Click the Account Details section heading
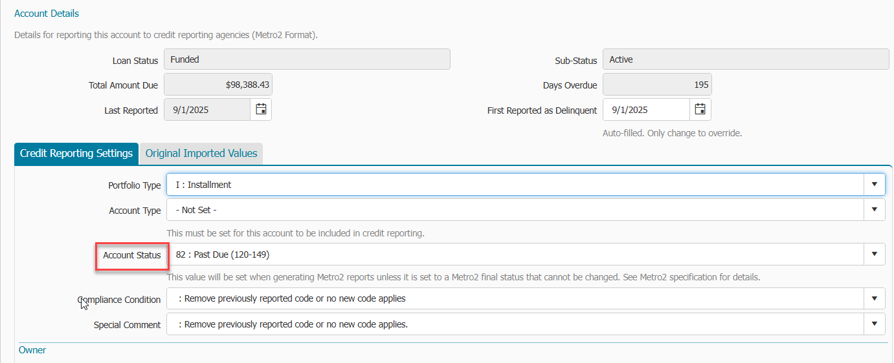894x363 pixels. pos(47,14)
